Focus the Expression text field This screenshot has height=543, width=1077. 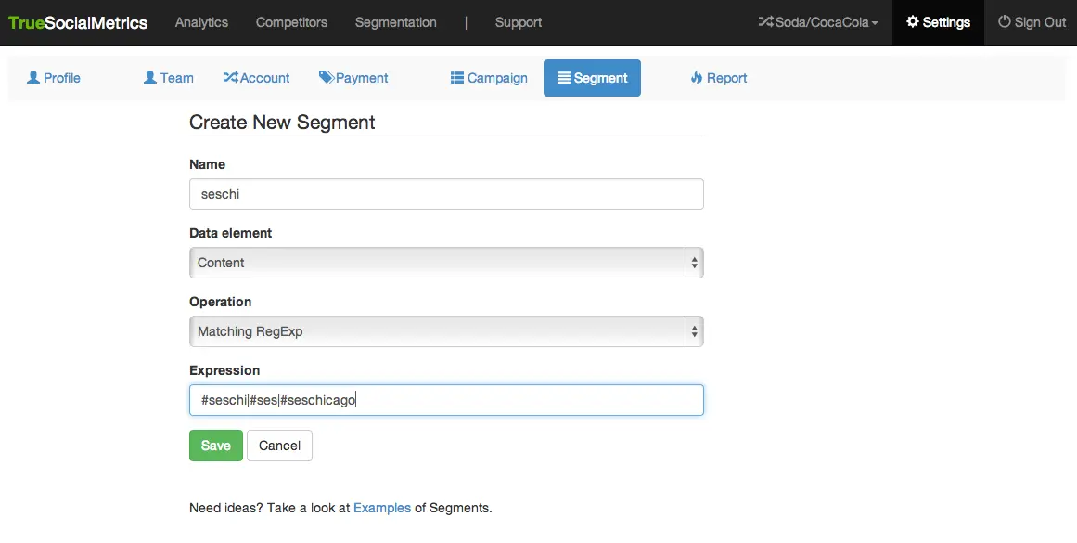tap(519, 400)
